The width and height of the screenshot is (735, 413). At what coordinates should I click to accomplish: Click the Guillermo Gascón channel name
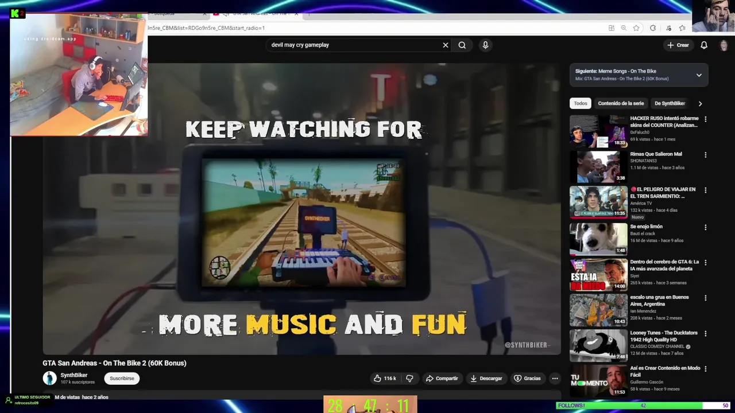point(647,382)
